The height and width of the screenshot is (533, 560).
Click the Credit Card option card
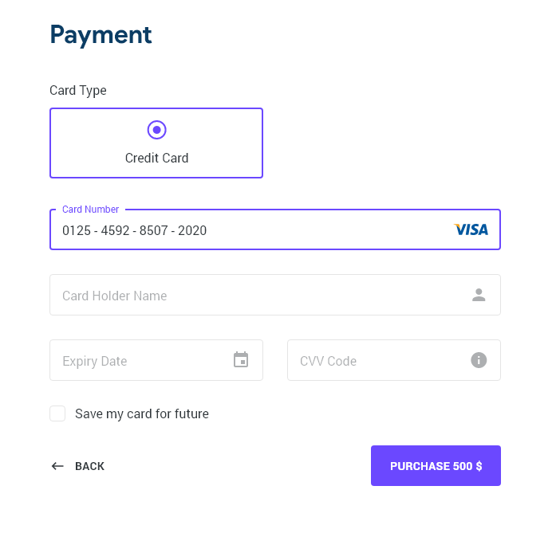(x=156, y=143)
